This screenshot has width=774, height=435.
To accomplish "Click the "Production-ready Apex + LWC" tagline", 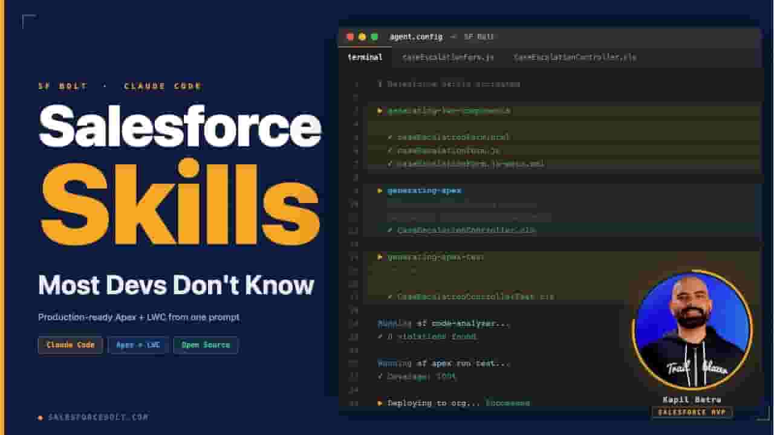I will pyautogui.click(x=138, y=317).
